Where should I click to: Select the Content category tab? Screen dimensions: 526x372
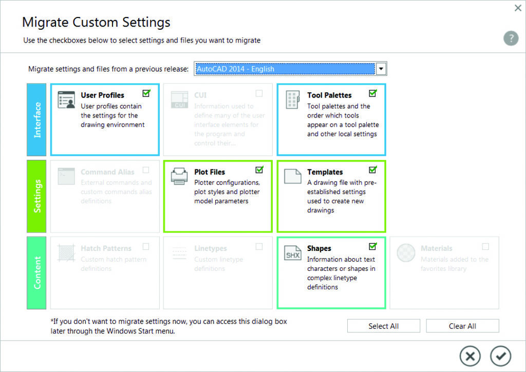coord(36,272)
